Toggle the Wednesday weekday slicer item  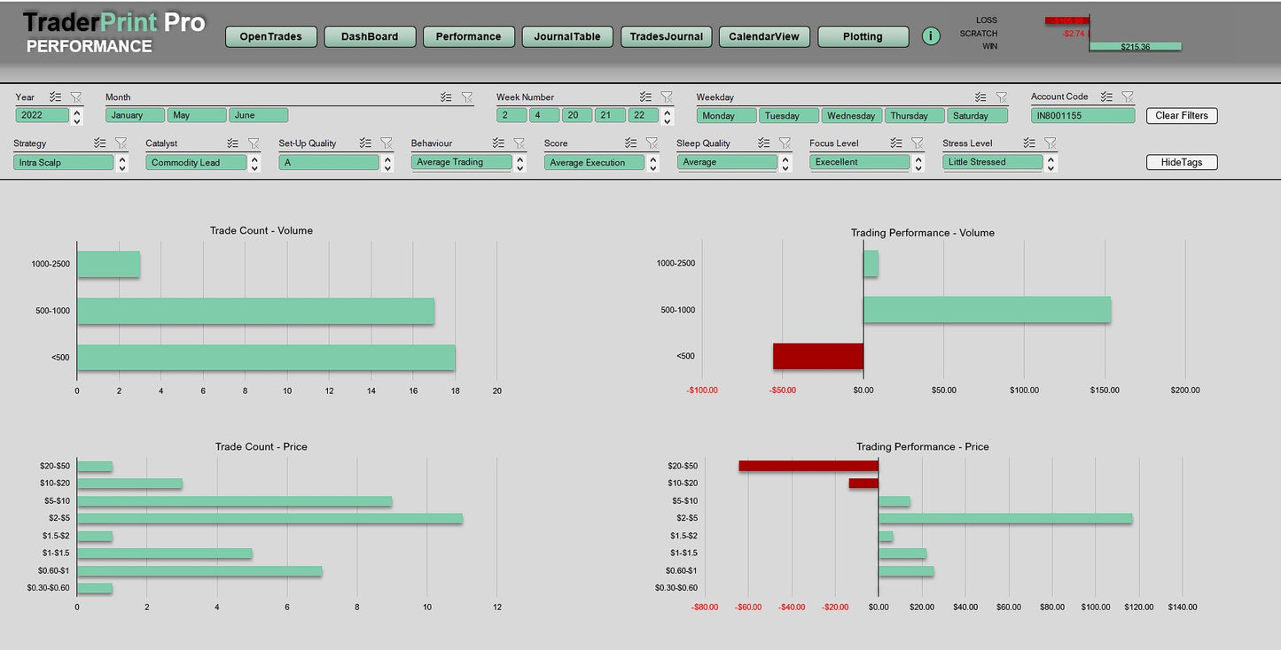point(852,115)
